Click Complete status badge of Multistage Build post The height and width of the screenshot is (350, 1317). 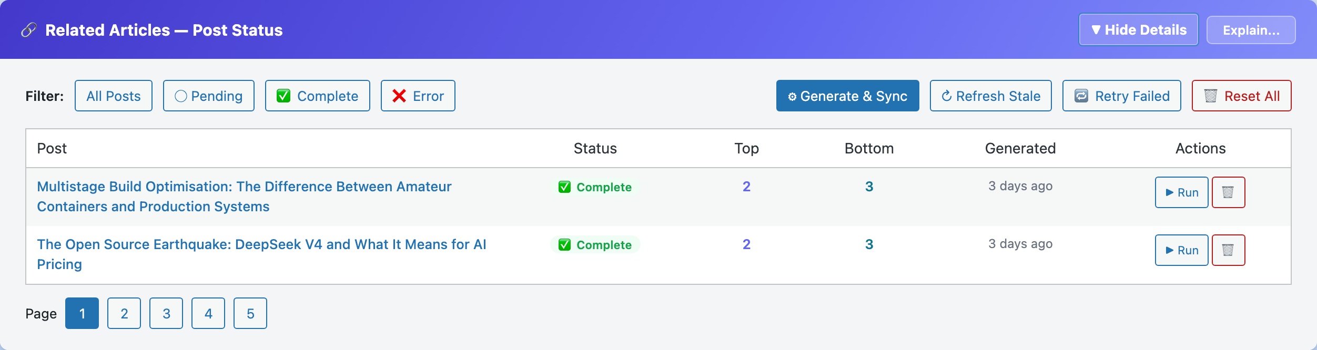click(x=595, y=187)
